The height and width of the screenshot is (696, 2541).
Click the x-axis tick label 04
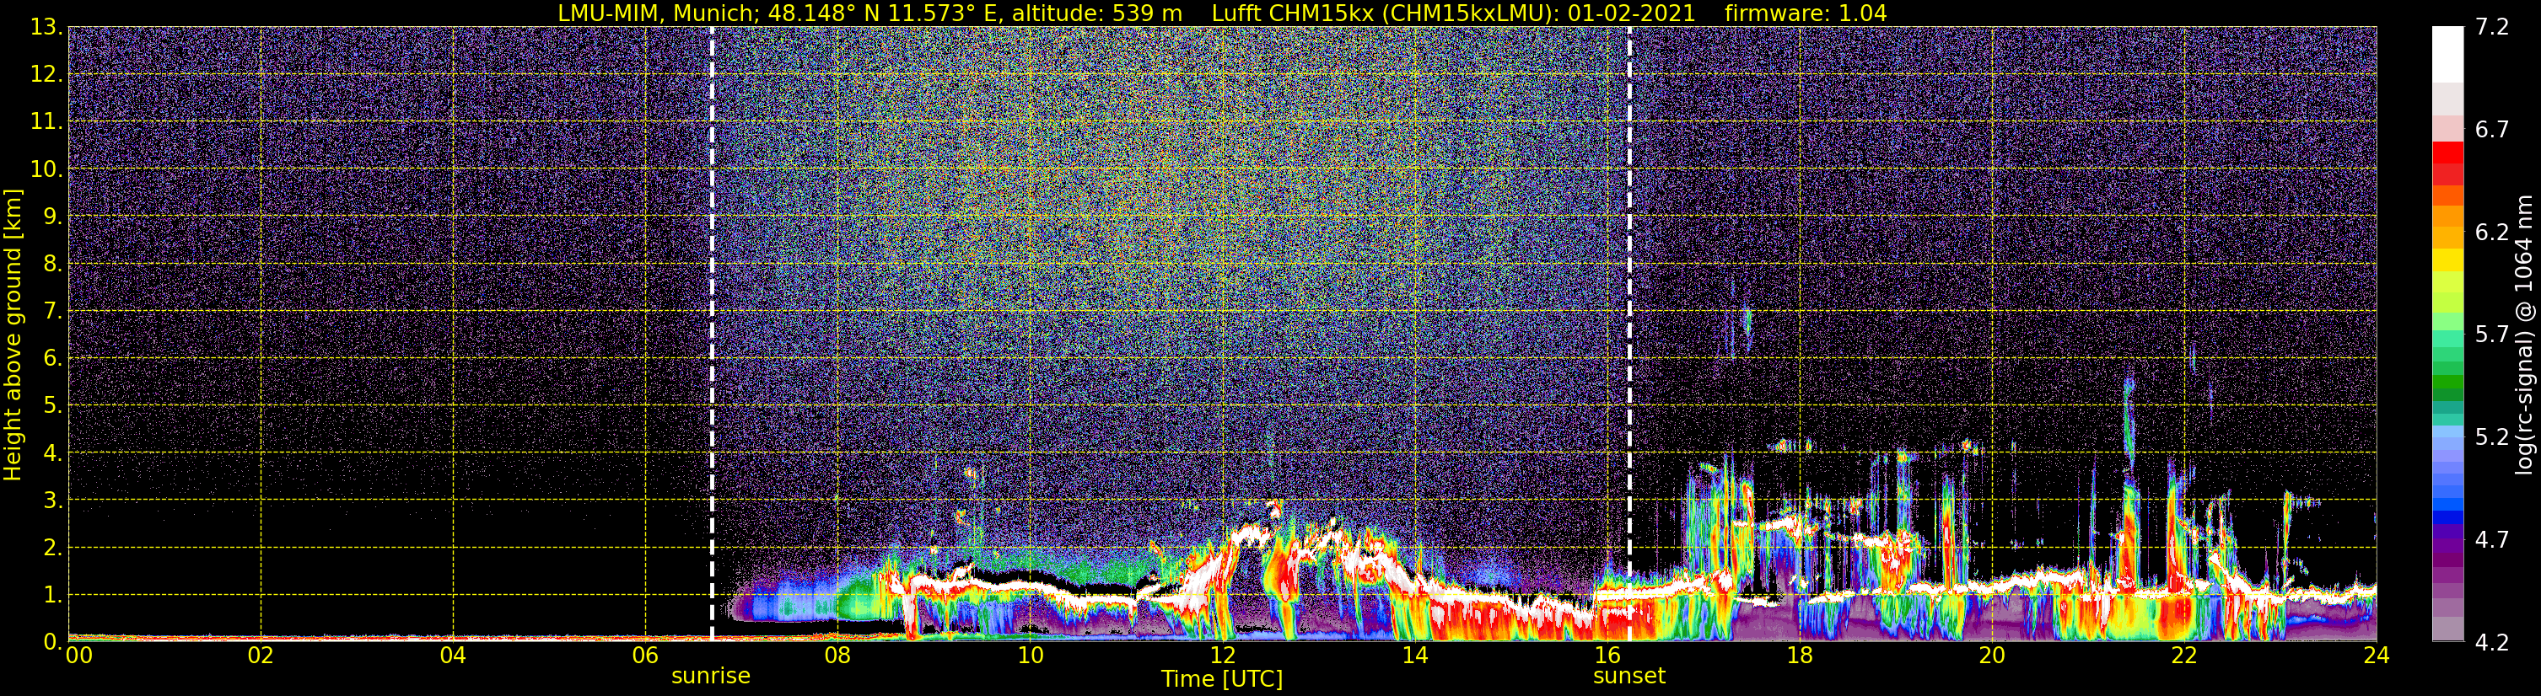[x=453, y=656]
